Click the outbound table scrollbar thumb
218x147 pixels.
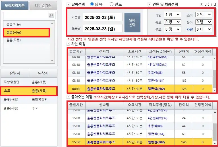[215, 79]
